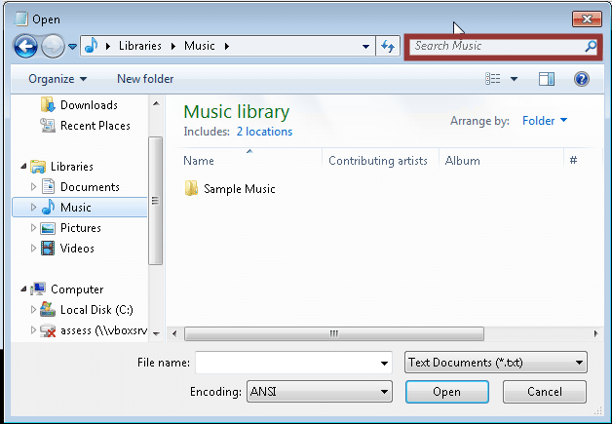This screenshot has height=424, width=612.
Task: Select the Downloads folder in sidebar
Action: [89, 105]
